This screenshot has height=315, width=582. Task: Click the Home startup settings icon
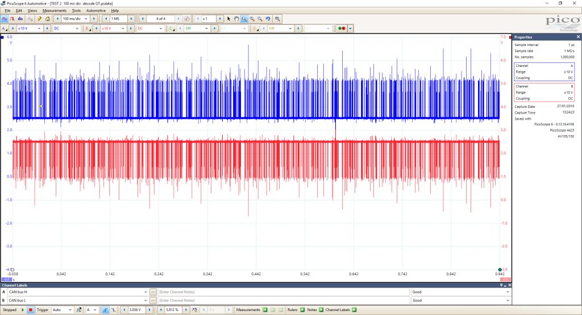click(48, 19)
